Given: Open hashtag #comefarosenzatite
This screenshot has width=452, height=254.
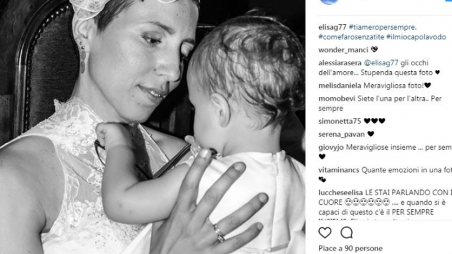Looking at the screenshot, I should (x=351, y=37).
